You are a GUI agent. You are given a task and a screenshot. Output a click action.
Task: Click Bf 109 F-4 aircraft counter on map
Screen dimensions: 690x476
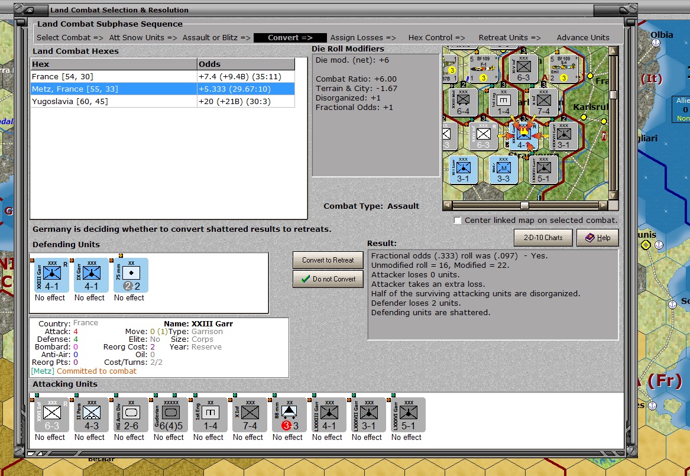482,69
